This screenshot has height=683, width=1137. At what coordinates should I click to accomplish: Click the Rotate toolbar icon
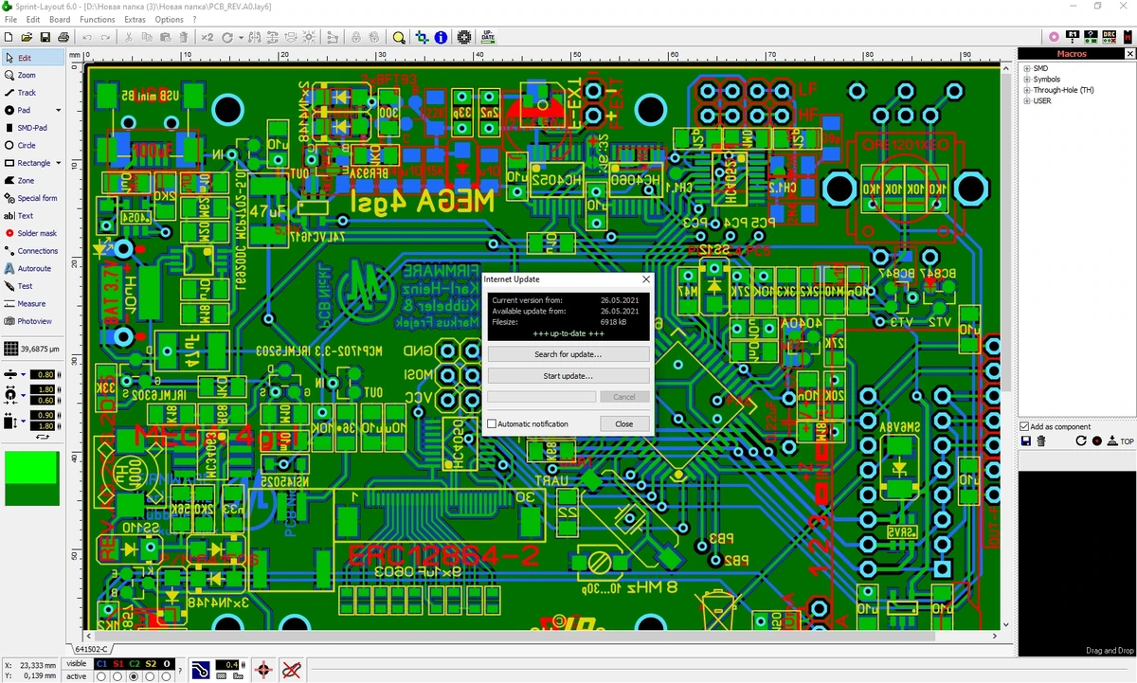click(x=227, y=37)
